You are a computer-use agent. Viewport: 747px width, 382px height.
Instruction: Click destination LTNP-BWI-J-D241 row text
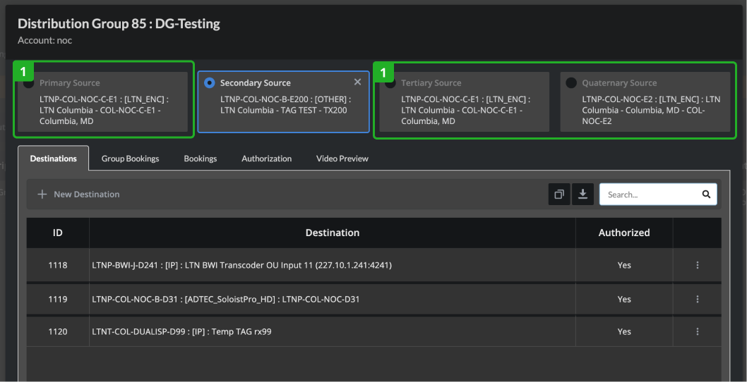point(241,265)
